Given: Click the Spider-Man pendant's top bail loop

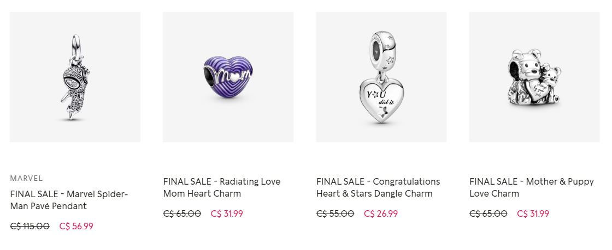Looking at the screenshot, I should [x=76, y=46].
